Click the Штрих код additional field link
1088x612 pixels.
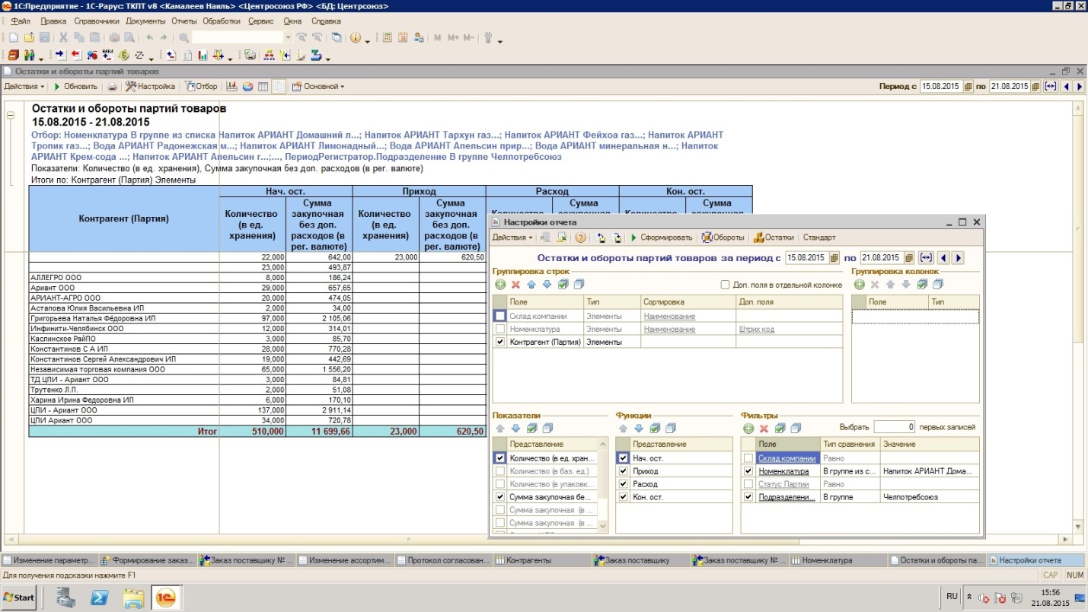(x=756, y=329)
